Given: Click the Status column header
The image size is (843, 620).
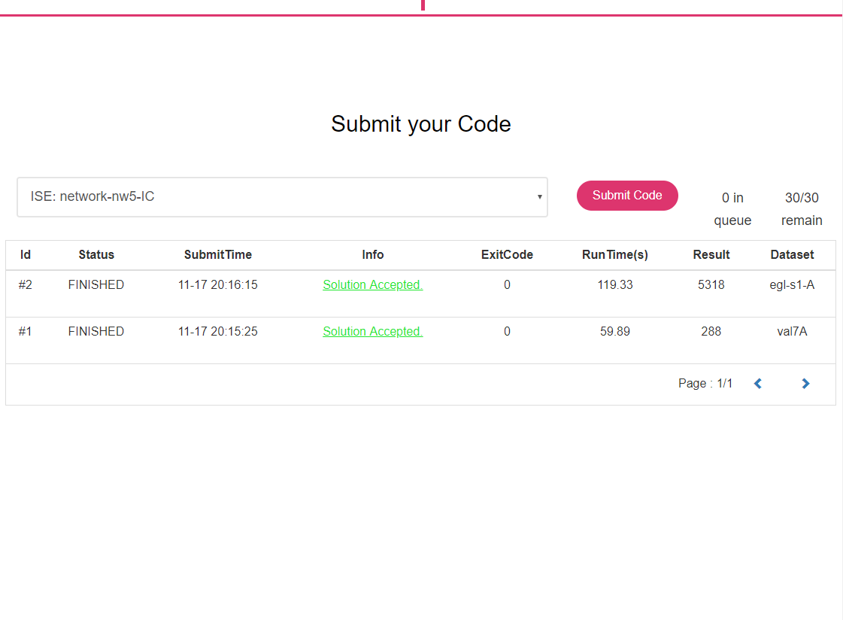Looking at the screenshot, I should [x=96, y=254].
